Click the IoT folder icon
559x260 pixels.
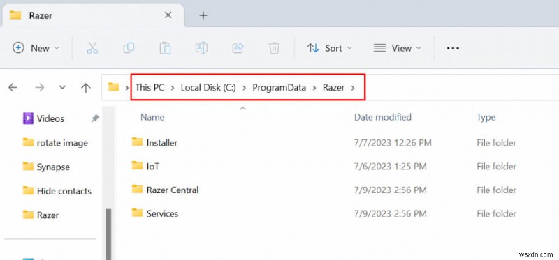pos(137,165)
